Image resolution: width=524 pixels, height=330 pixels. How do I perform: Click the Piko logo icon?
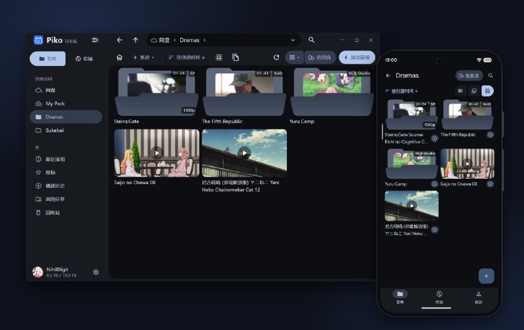coord(39,40)
